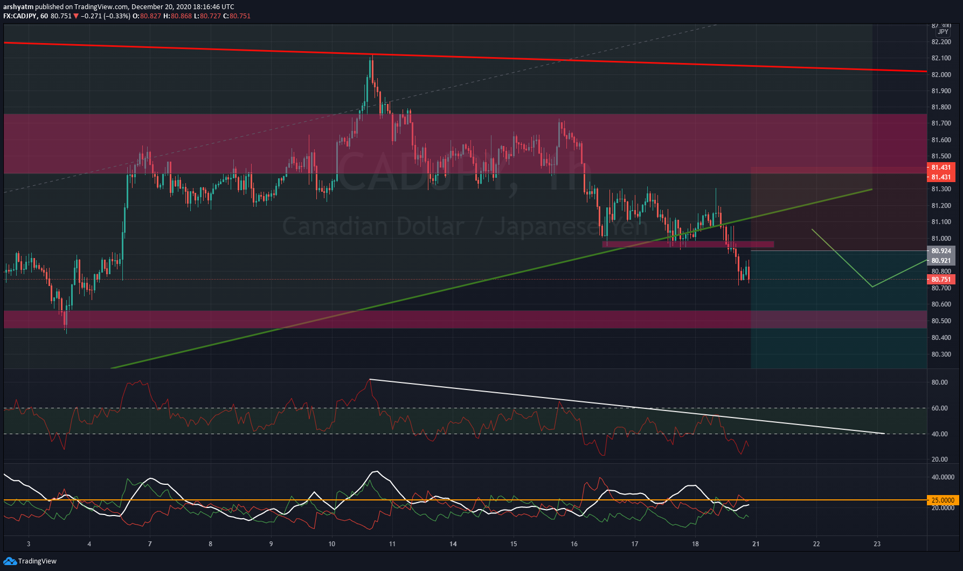Click the 82.100 price axis label

point(941,58)
